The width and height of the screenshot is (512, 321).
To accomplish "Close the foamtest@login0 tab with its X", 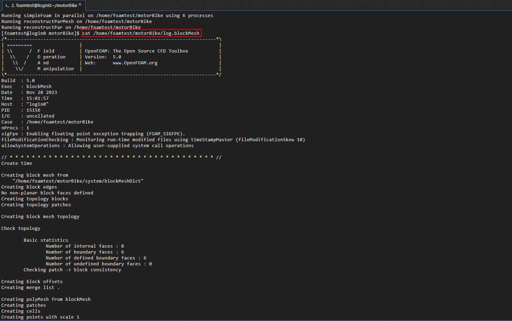I will click(80, 5).
